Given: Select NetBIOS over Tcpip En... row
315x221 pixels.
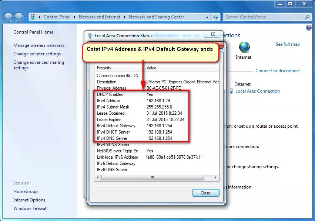Looking at the screenshot, I should (157, 151).
